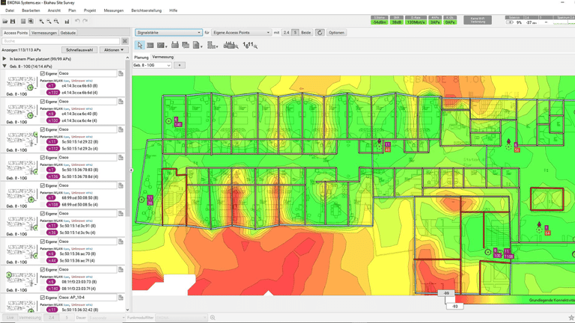Open notes icon for AP 5c:50:15:1d:29:22
575x323 pixels.
coord(121,129)
